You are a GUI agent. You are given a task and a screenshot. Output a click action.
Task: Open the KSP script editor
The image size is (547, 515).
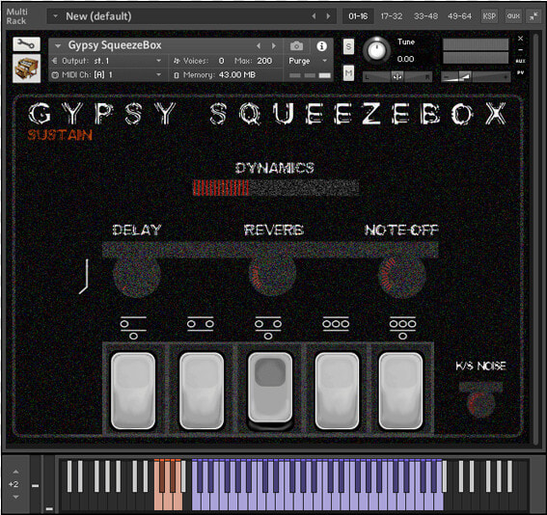489,16
